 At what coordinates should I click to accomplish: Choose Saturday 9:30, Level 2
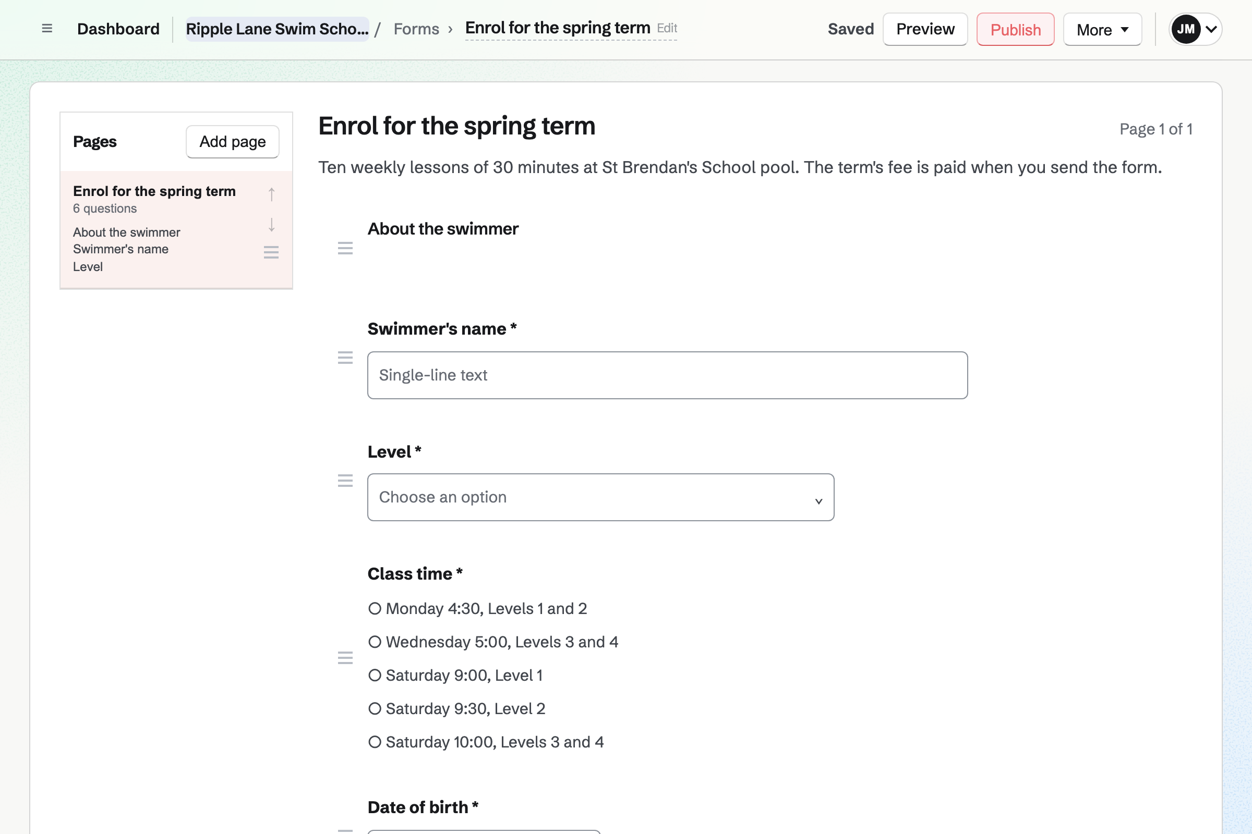pos(457,708)
